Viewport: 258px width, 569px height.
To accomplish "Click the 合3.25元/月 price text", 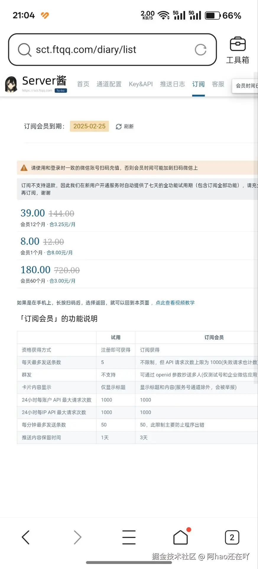I will pyautogui.click(x=62, y=224).
